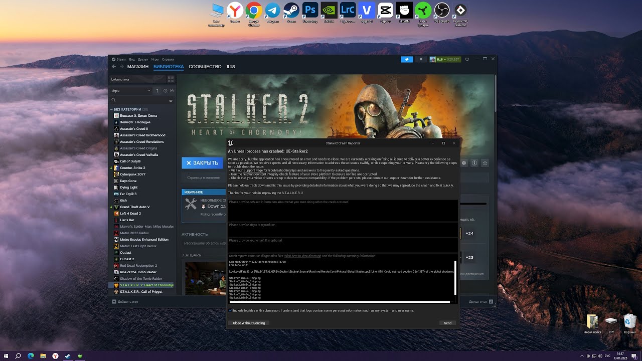
Task: Filter library by recent activity clock icon
Action: (x=165, y=91)
